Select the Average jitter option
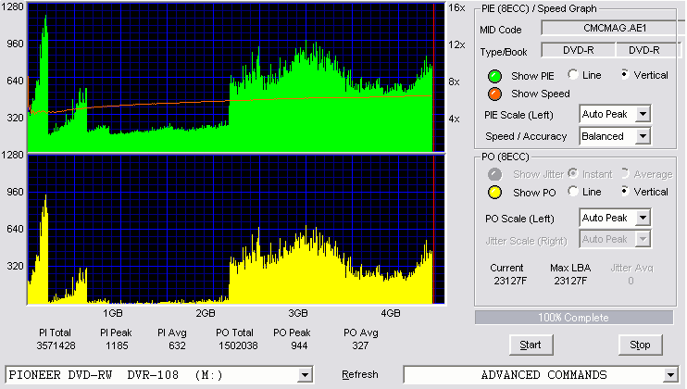This screenshot has width=687, height=389. point(625,173)
